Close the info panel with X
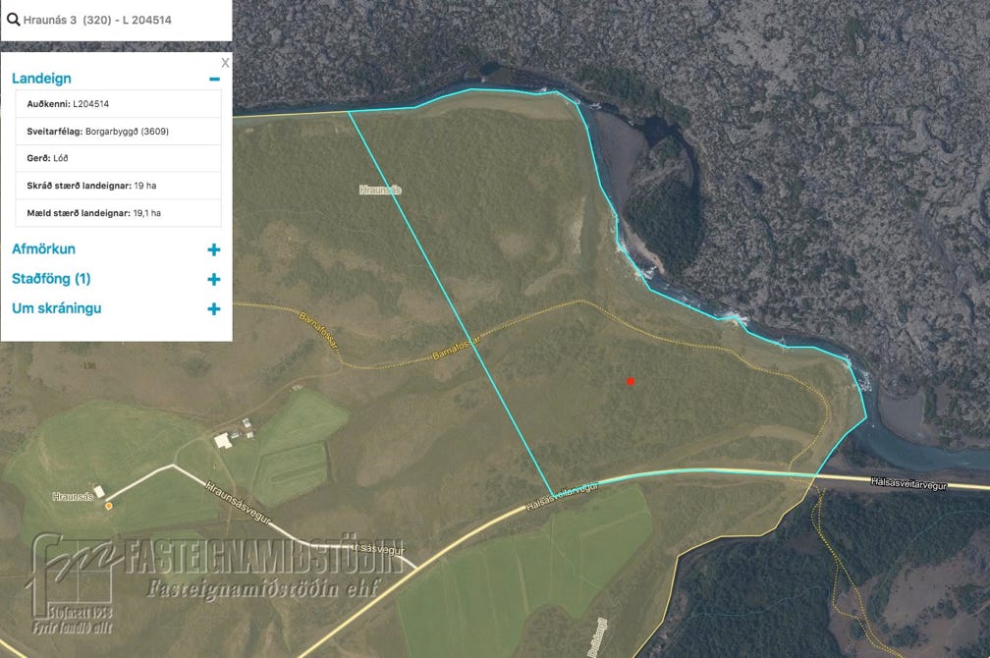 (x=226, y=63)
